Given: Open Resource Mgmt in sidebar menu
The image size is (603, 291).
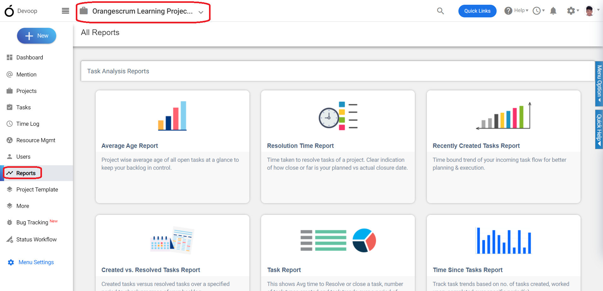Looking at the screenshot, I should (36, 140).
